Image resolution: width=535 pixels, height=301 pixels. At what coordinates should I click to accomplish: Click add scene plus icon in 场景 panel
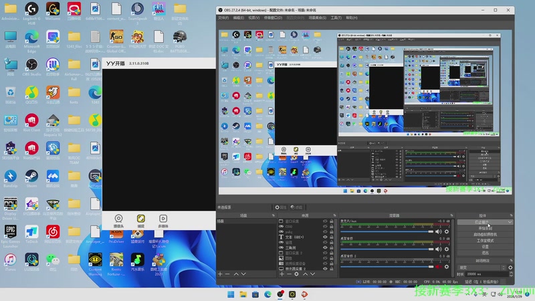[x=220, y=274]
